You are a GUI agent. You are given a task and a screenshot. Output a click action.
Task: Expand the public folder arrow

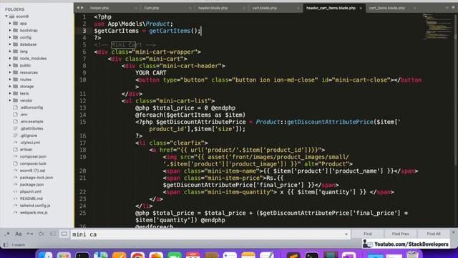(10, 65)
